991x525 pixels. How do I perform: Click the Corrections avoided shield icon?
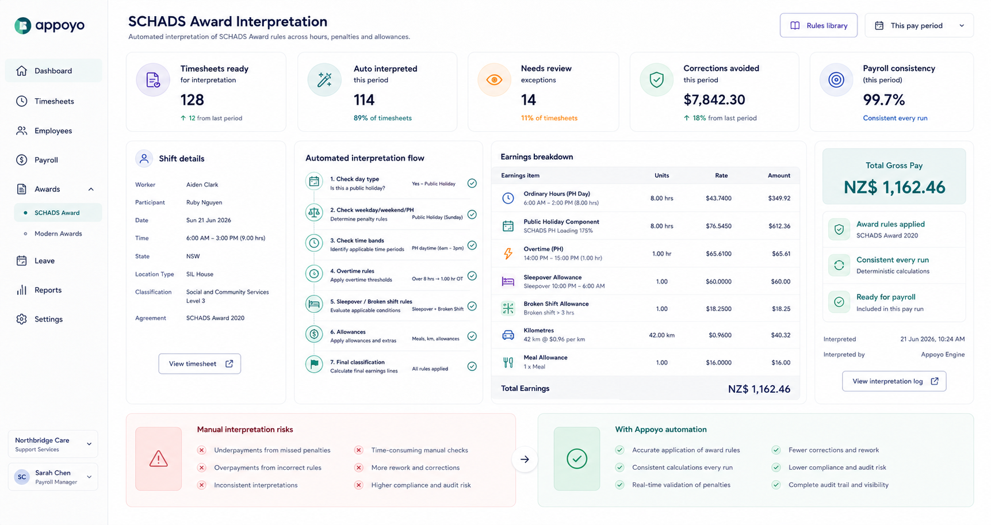(x=656, y=80)
